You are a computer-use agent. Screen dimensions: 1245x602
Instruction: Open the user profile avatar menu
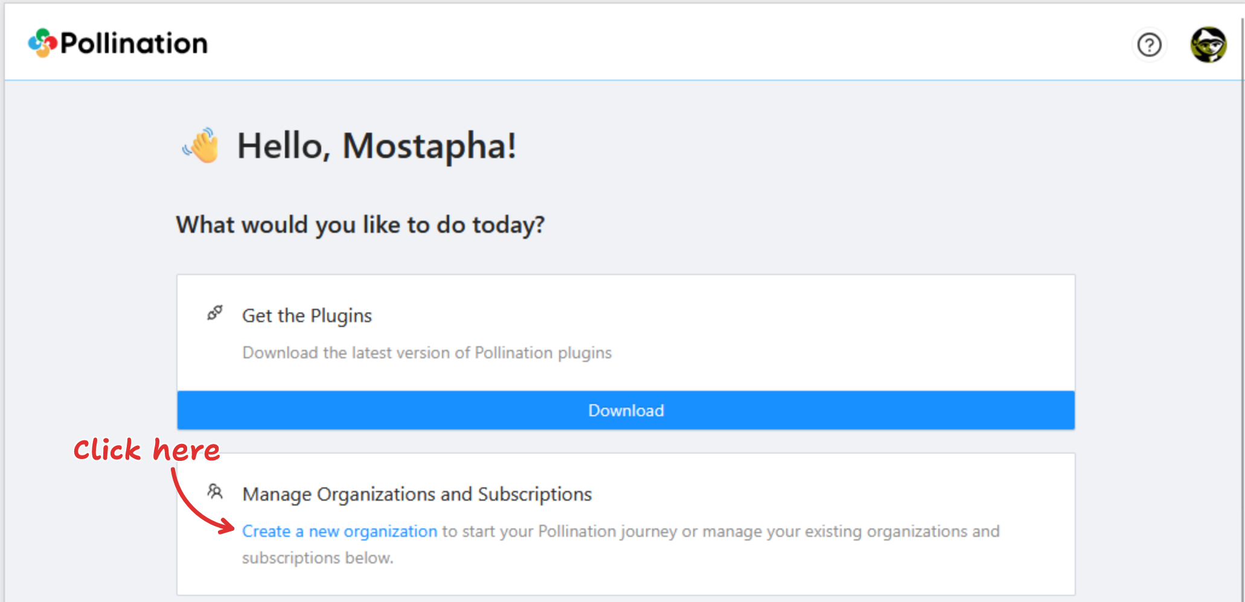pyautogui.click(x=1208, y=45)
